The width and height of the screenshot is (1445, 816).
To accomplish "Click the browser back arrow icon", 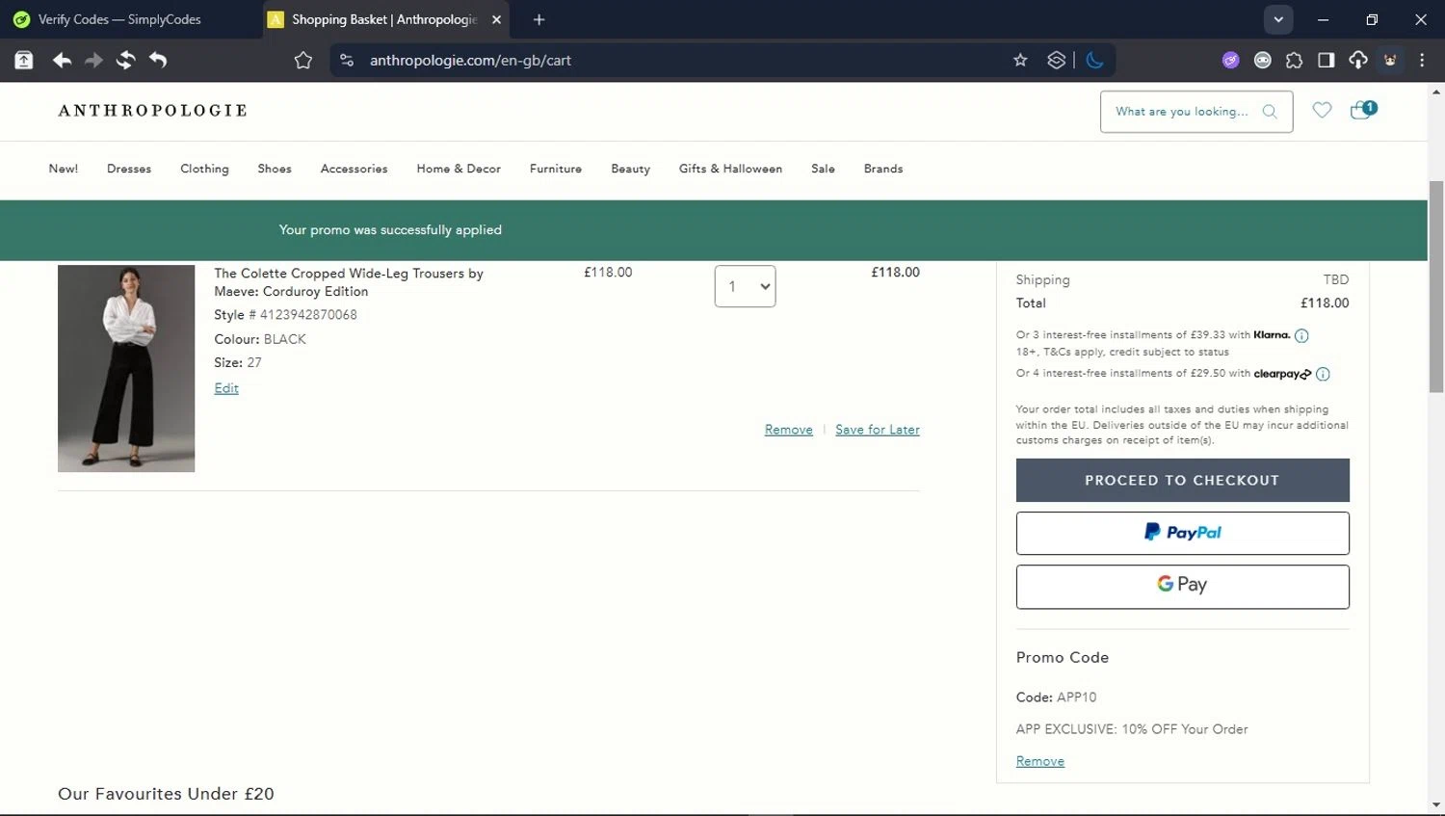I will tap(63, 61).
